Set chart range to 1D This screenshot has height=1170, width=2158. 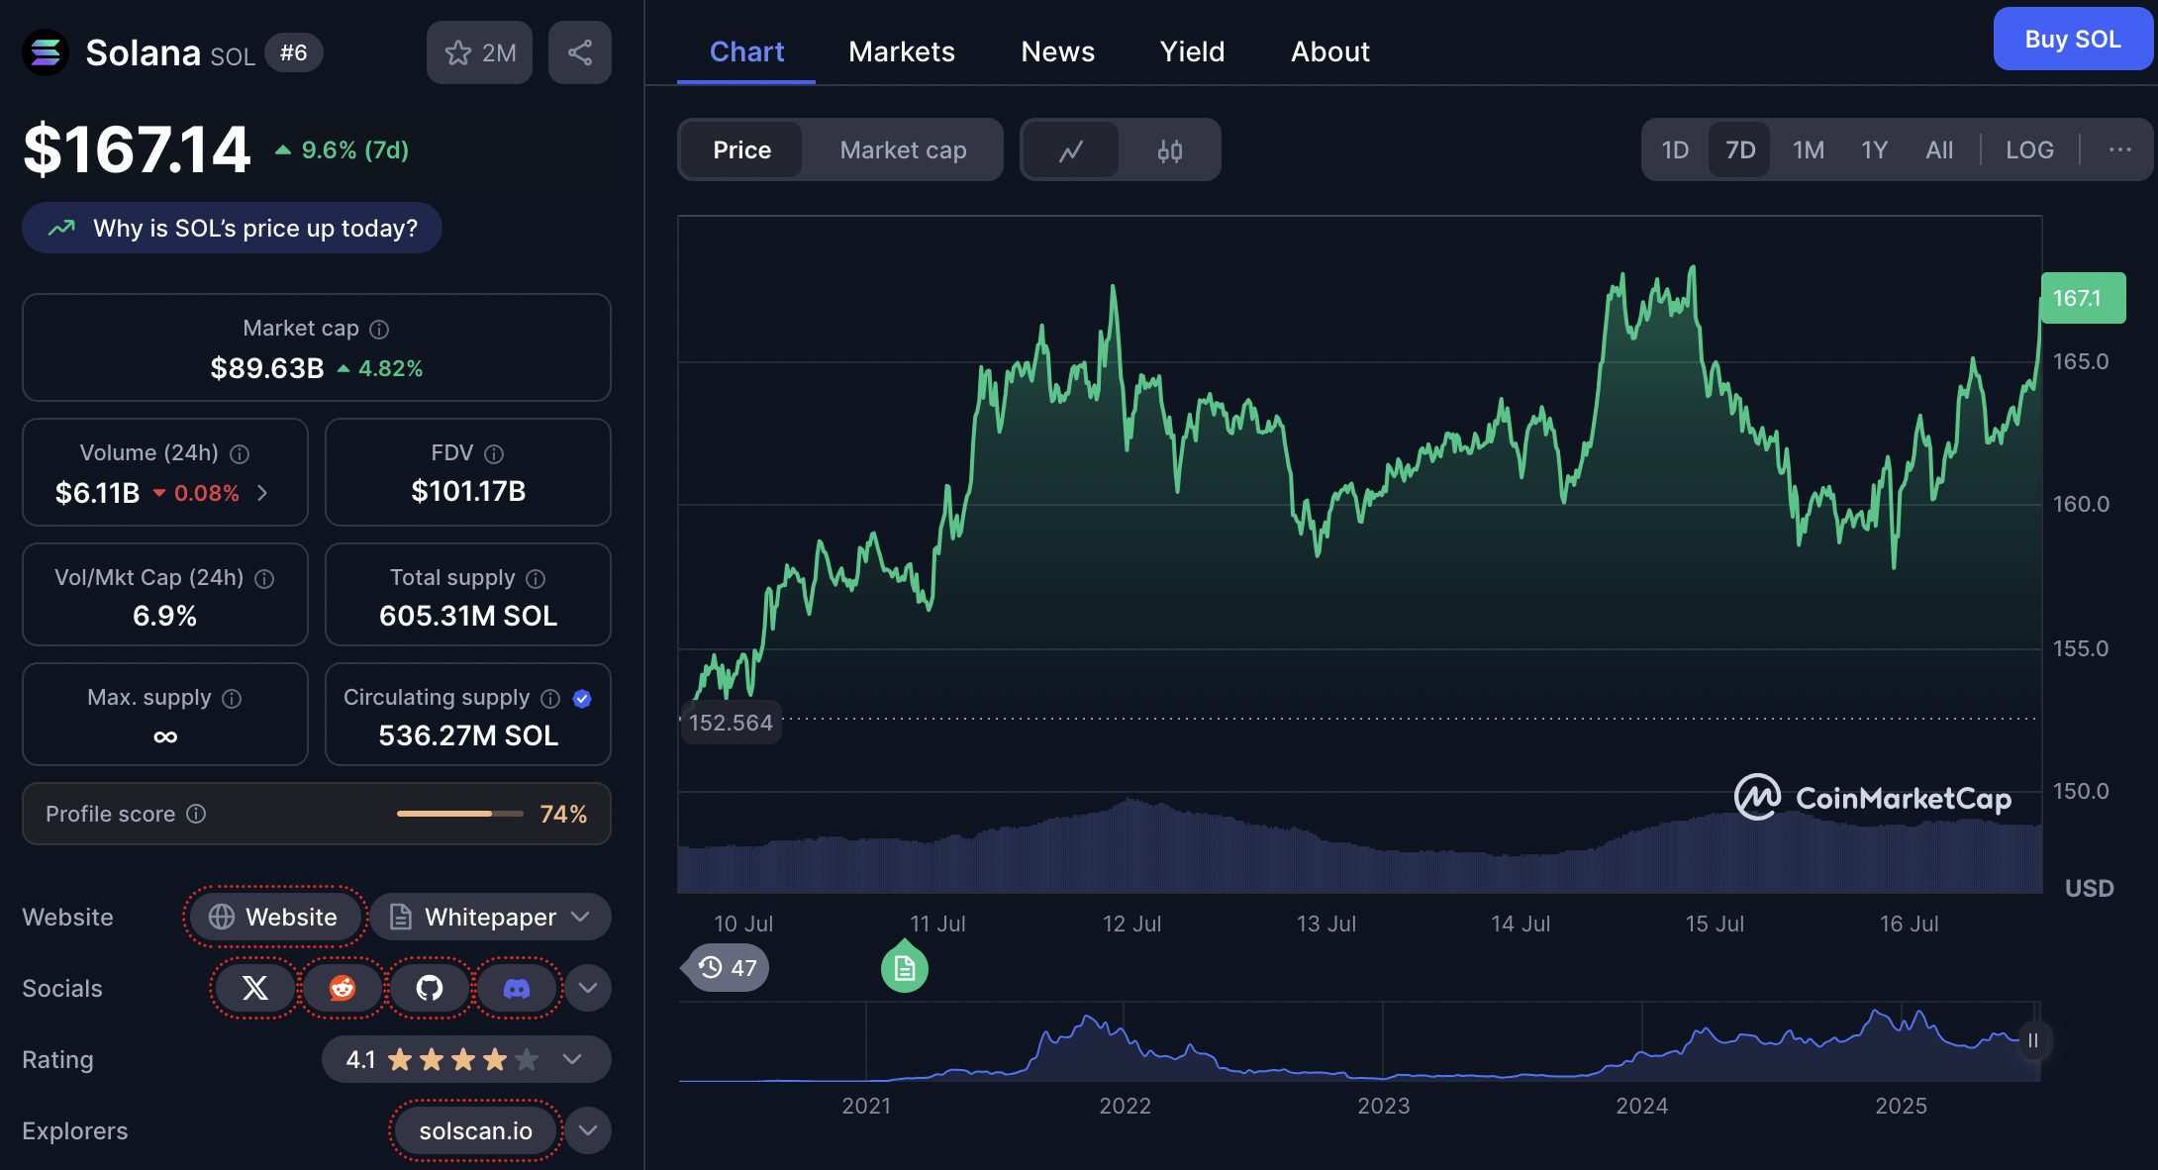pos(1675,149)
